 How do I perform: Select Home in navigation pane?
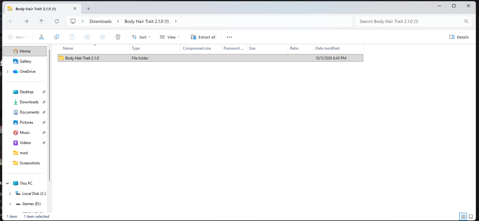pyautogui.click(x=25, y=51)
